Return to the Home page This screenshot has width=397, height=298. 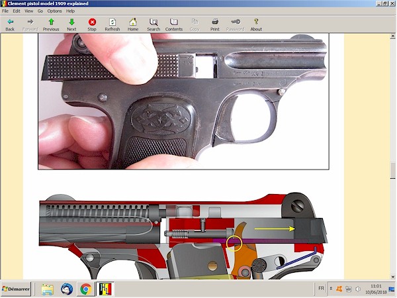133,25
